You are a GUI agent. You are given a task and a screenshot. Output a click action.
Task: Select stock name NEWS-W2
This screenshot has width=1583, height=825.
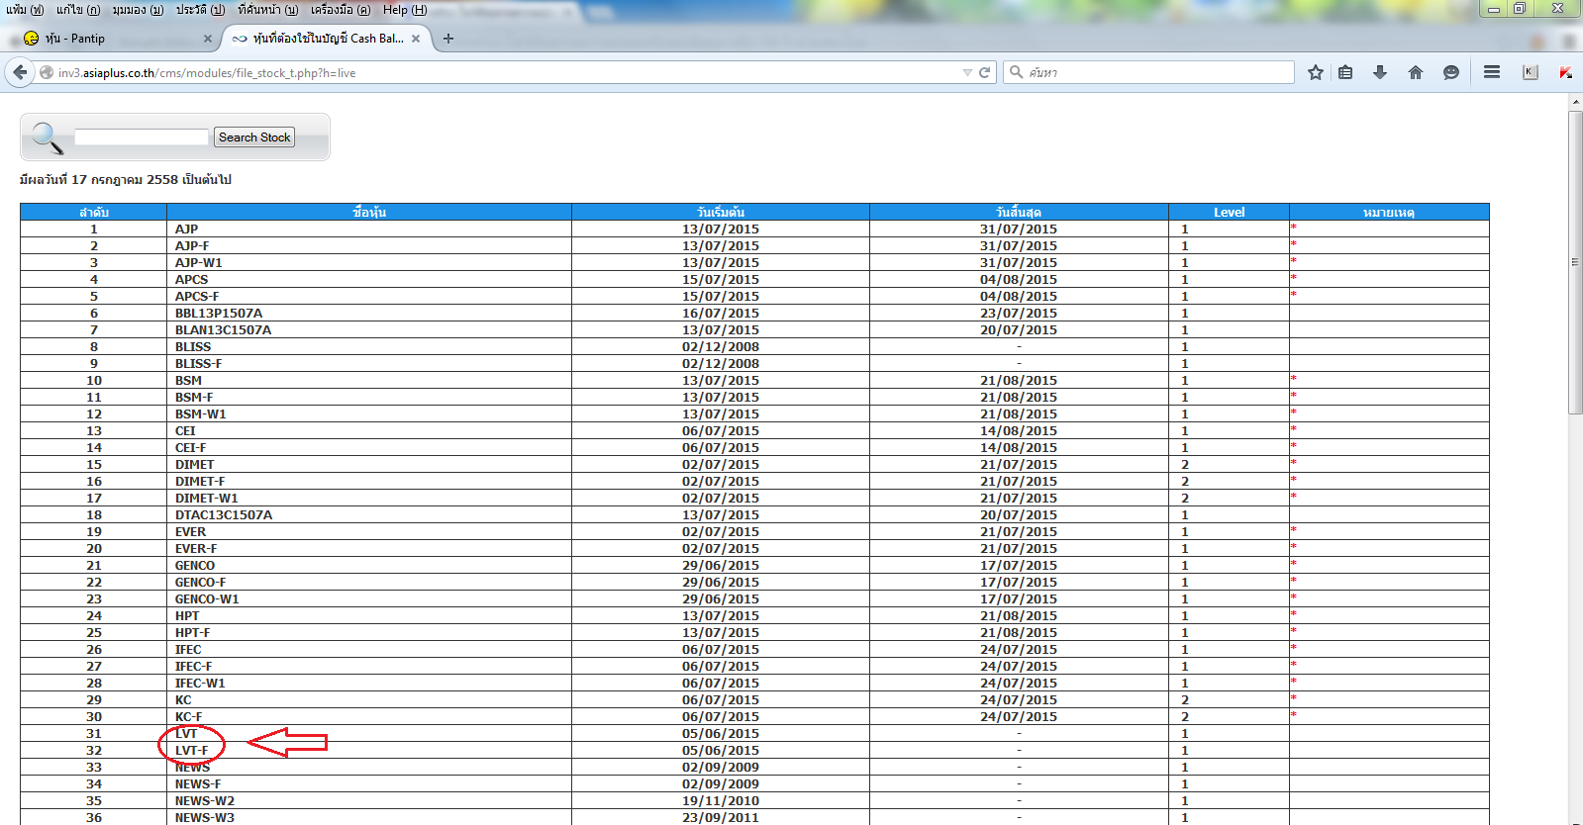pyautogui.click(x=205, y=801)
